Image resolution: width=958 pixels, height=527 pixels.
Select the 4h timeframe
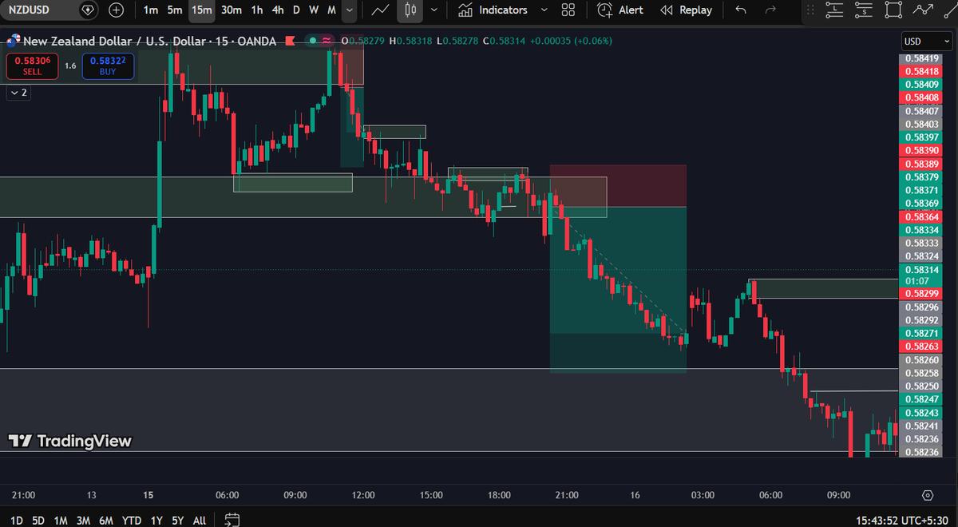pyautogui.click(x=277, y=10)
